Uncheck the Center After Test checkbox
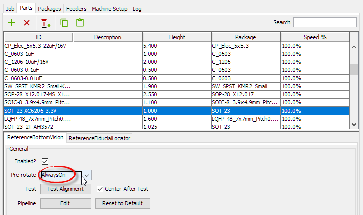363x215 pixels. coord(100,189)
